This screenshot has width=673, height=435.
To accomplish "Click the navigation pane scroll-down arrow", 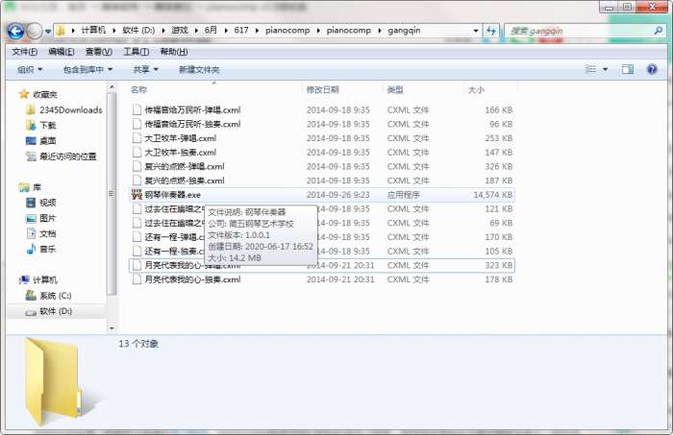I will point(112,328).
